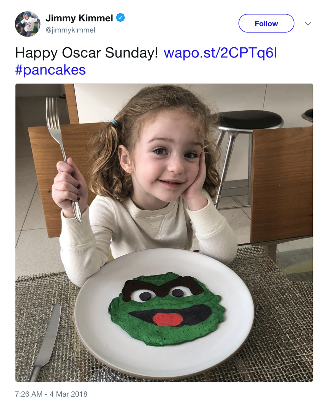Click the 'Happy Oscar Sunday!' tweet text
The image size is (331, 402).
pyautogui.click(x=86, y=53)
